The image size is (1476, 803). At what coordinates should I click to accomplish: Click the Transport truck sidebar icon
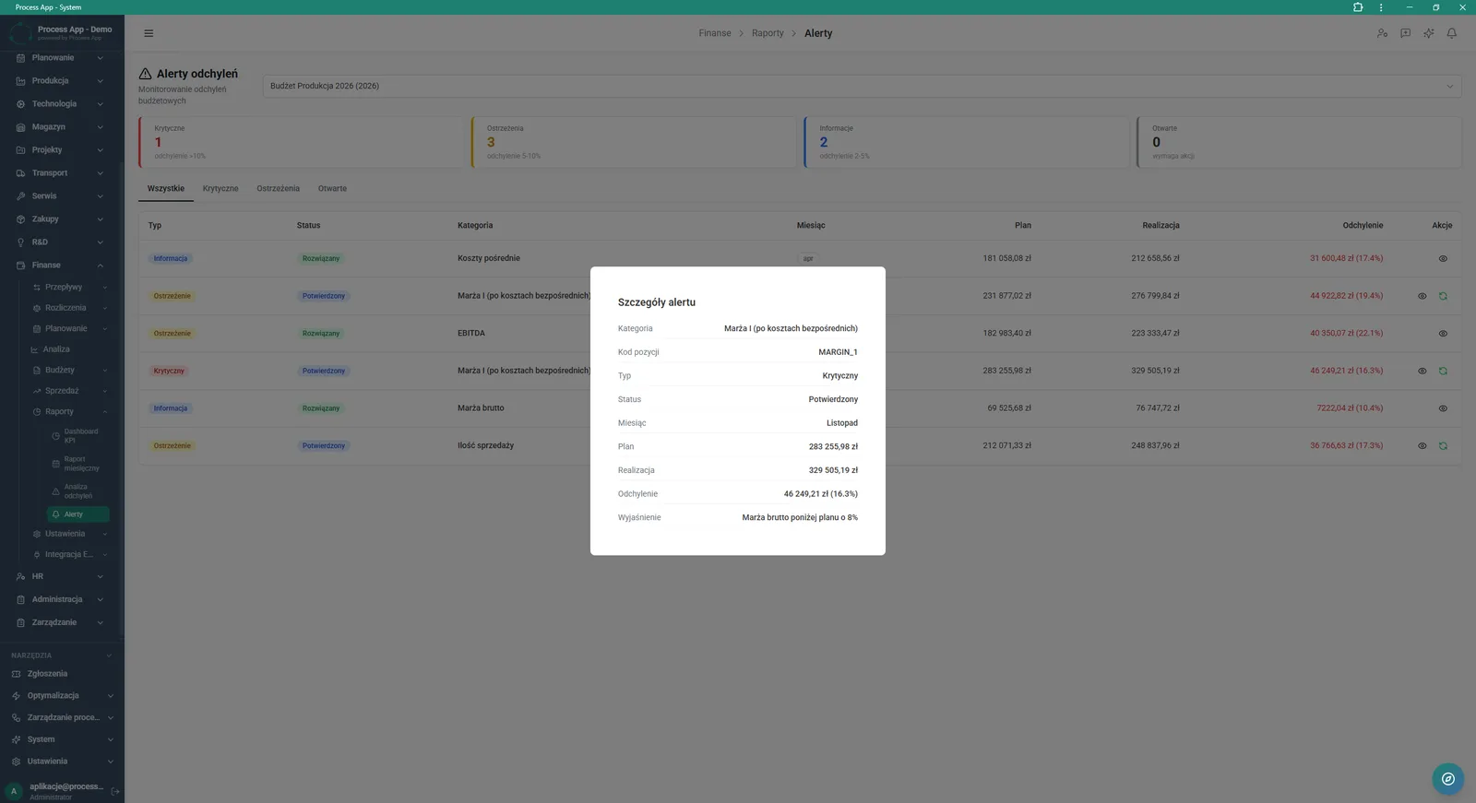[20, 173]
